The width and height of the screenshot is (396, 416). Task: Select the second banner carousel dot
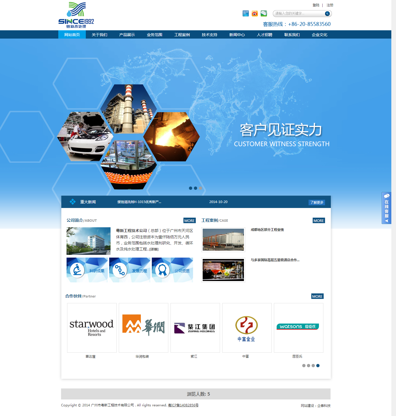[196, 188]
